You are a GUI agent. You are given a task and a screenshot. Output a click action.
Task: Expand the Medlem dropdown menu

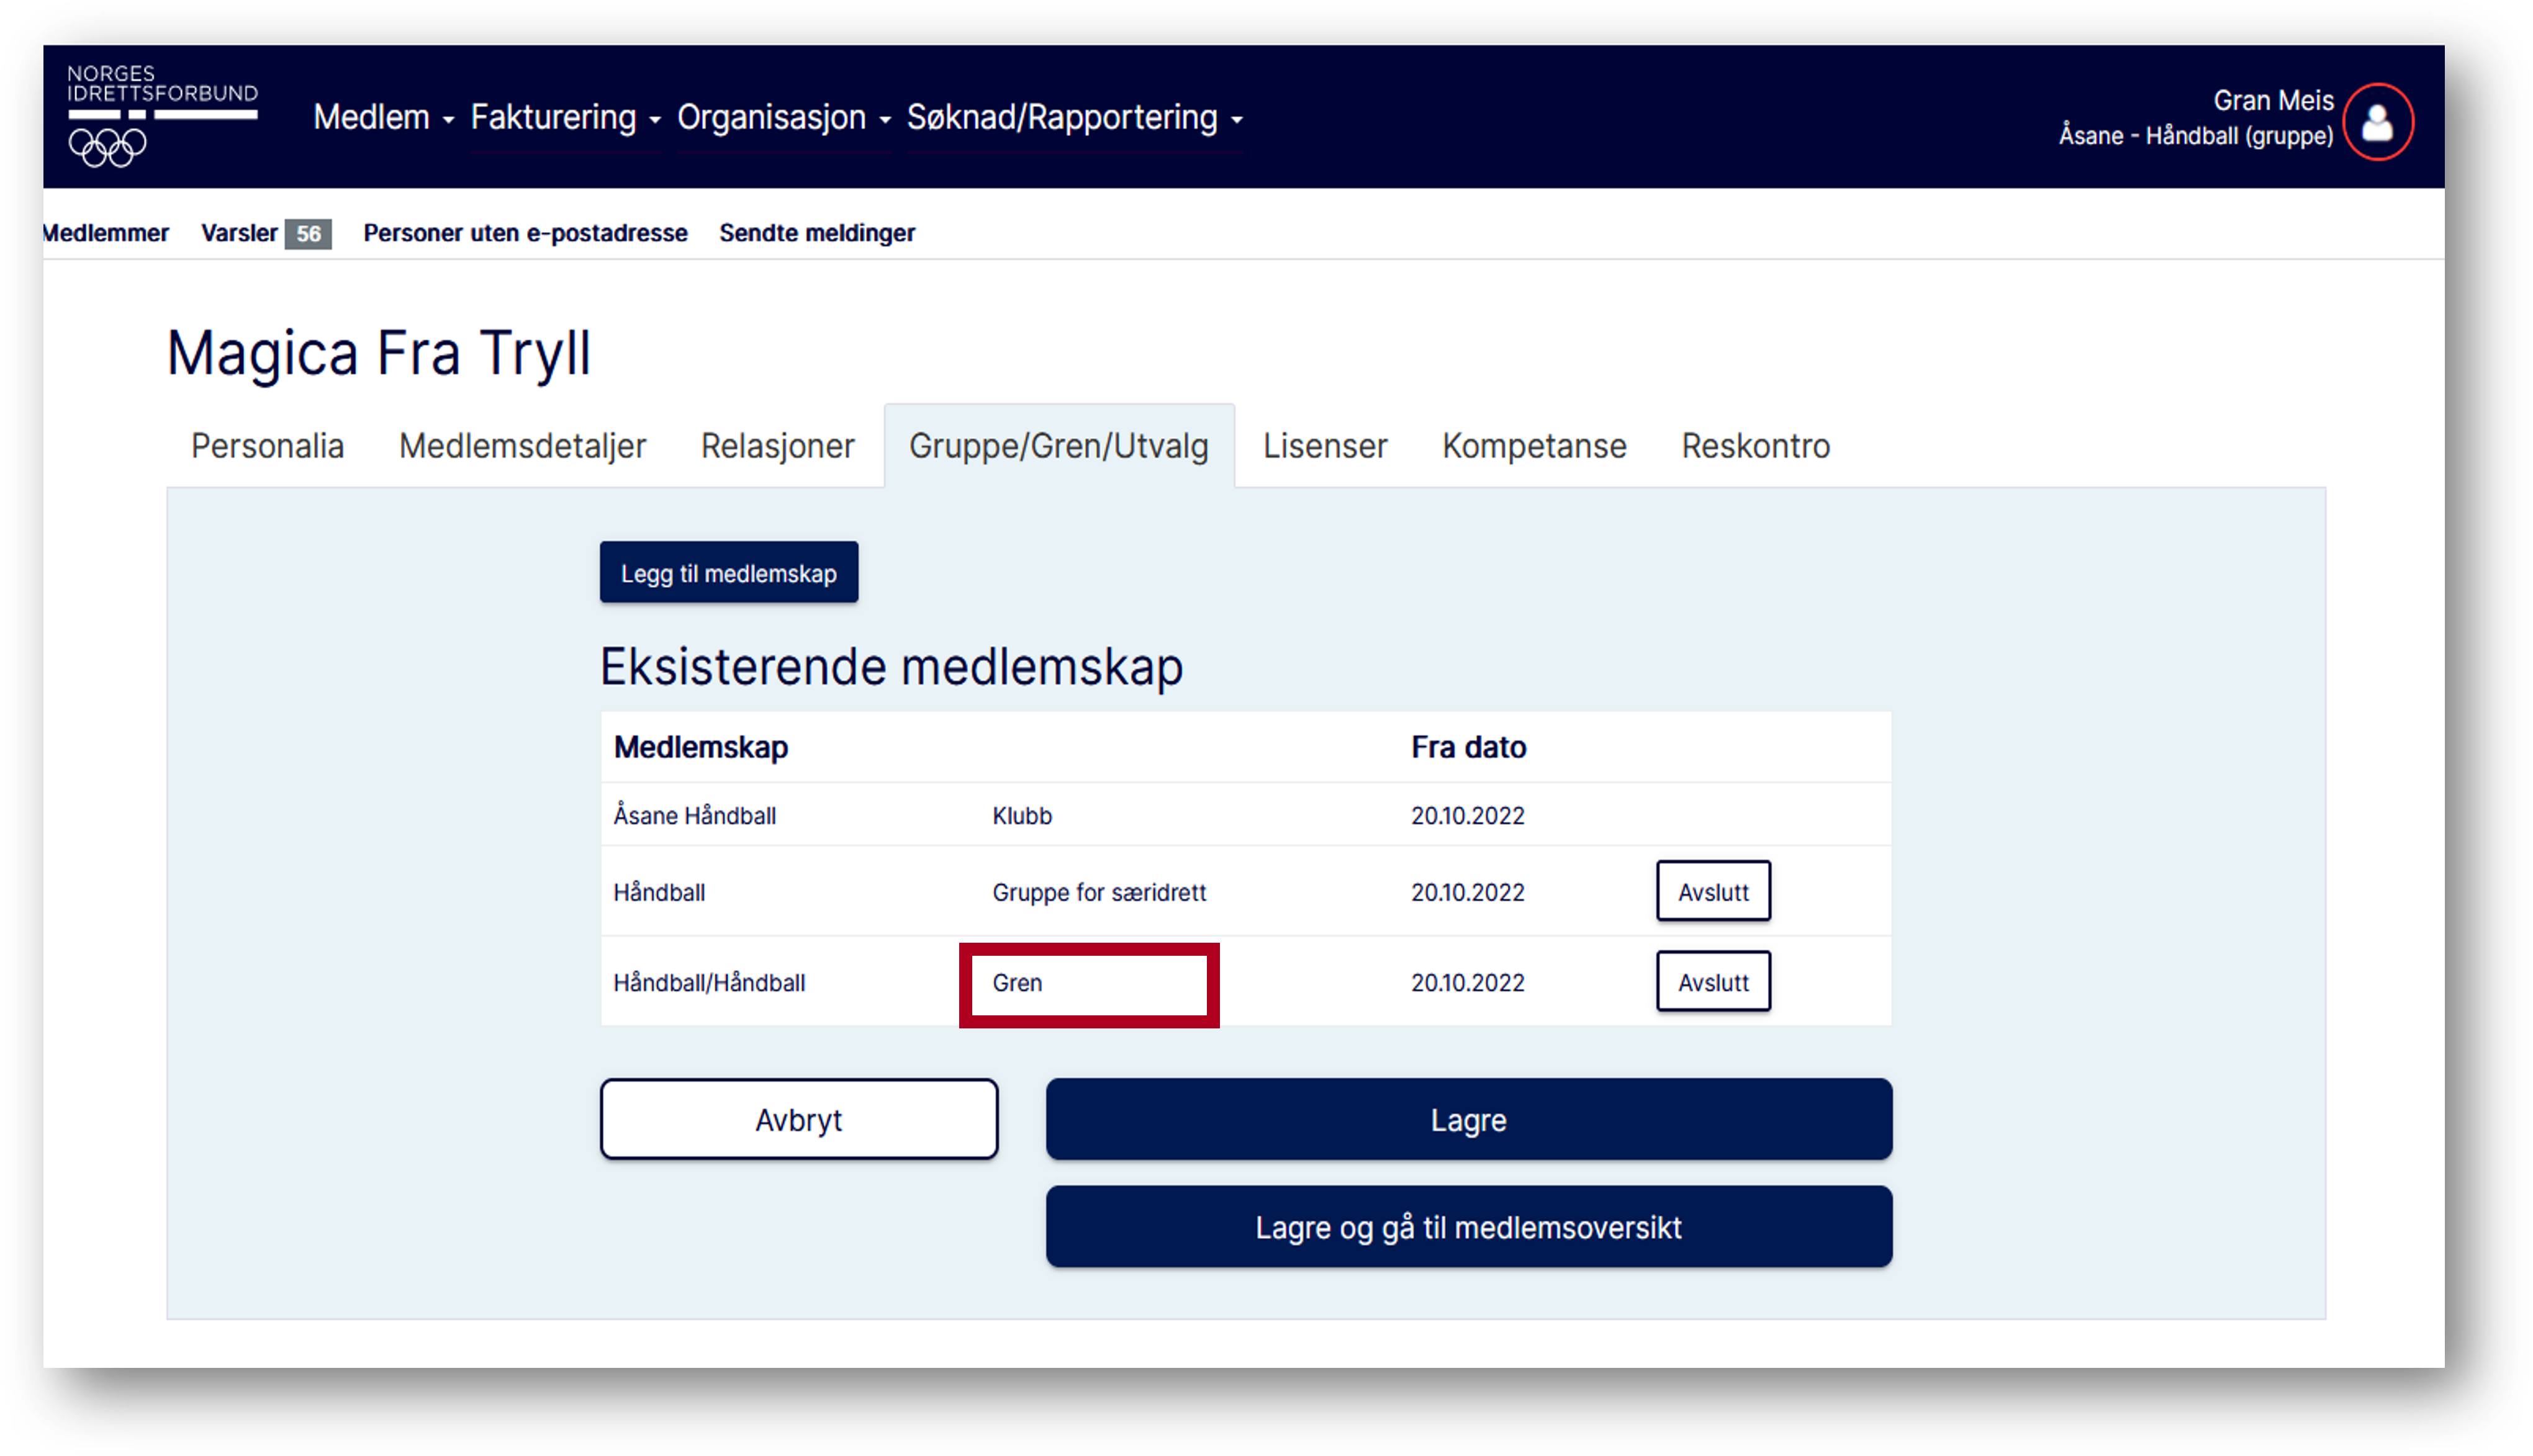(383, 118)
